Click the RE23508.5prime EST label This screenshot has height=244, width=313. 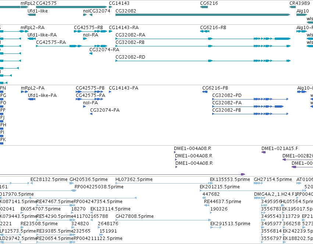[39, 224]
